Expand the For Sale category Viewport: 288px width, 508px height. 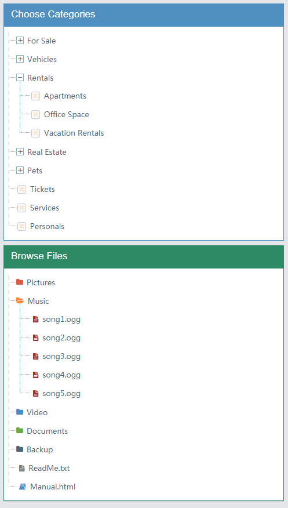pyautogui.click(x=20, y=41)
